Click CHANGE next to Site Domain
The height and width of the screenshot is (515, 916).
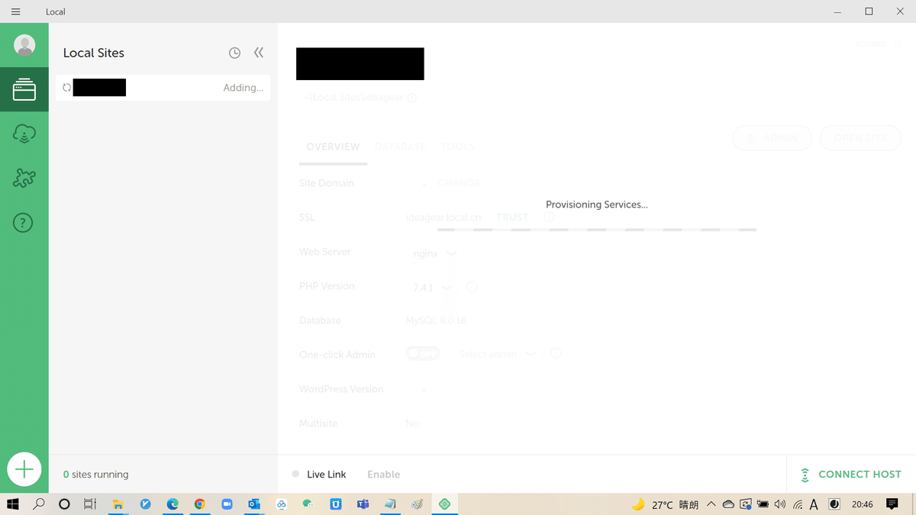pos(459,183)
